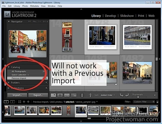This screenshot has height=124, width=162.
Task: Open the File menu
Action: click(4, 6)
